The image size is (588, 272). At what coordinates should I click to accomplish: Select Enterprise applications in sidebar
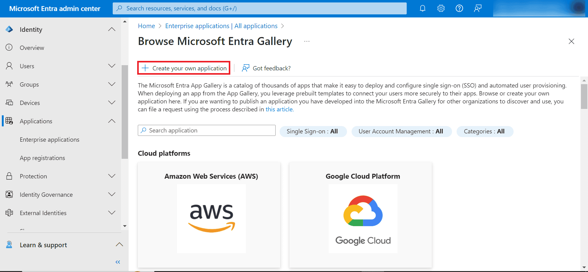pos(50,140)
